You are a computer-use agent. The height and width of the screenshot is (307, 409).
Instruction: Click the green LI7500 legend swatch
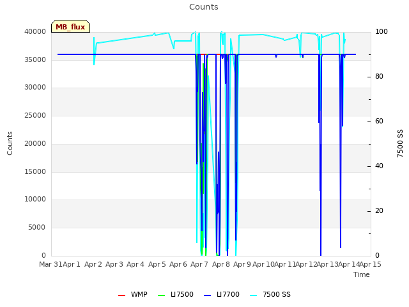(162, 295)
